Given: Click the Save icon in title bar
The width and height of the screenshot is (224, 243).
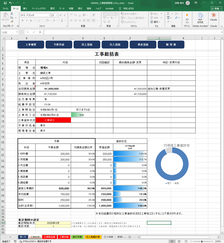Looking at the screenshot, I should coord(5,3).
